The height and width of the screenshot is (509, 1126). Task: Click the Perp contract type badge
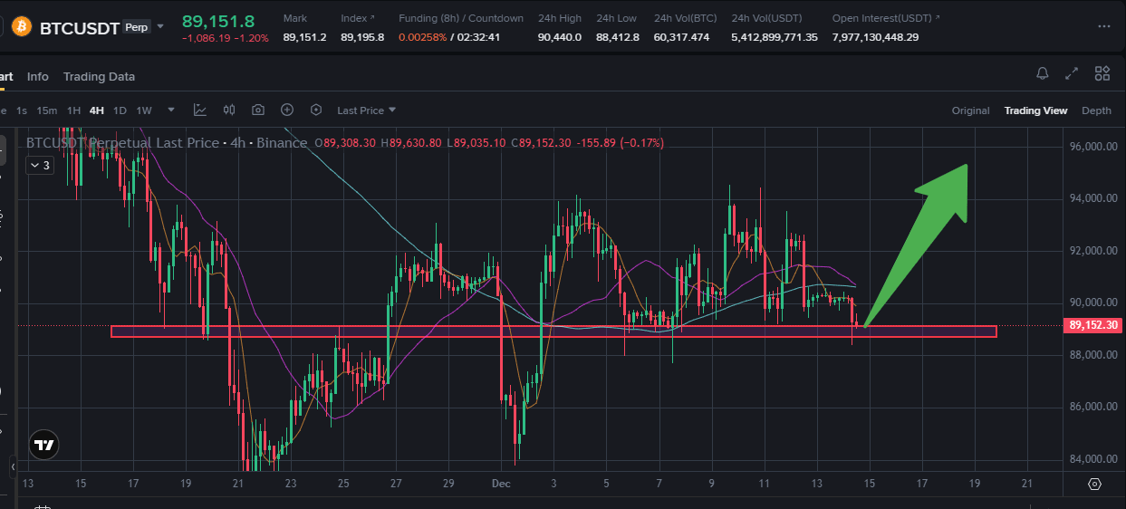click(x=137, y=28)
